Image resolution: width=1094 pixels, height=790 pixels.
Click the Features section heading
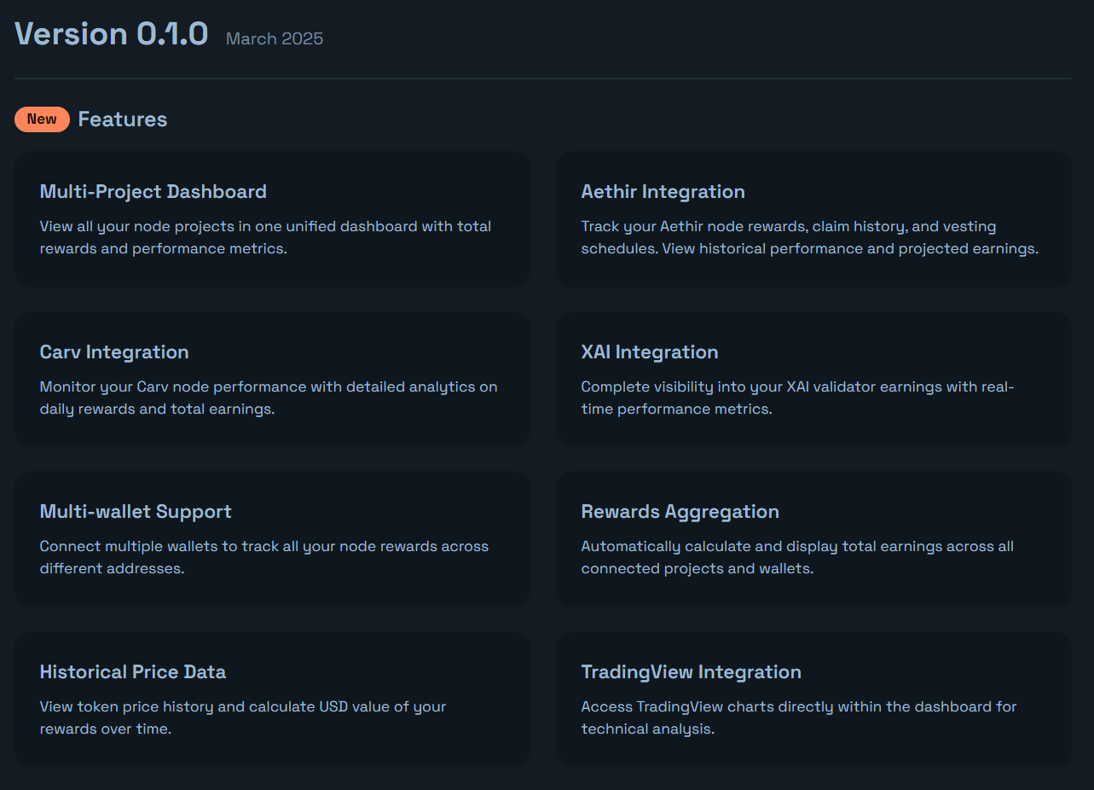[x=123, y=119]
